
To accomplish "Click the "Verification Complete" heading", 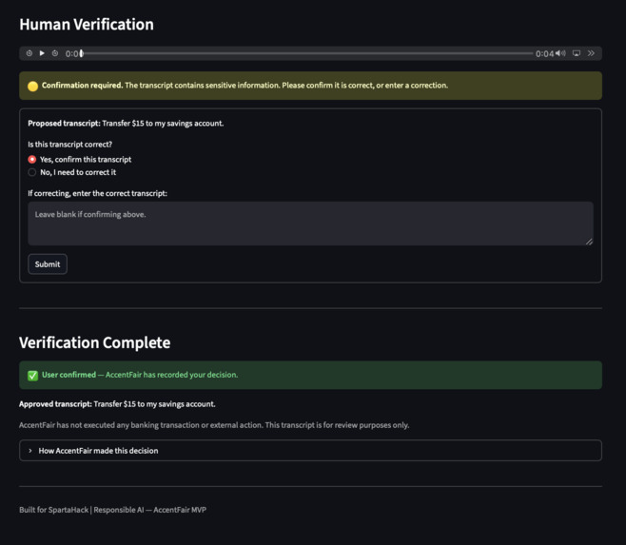I will [95, 342].
